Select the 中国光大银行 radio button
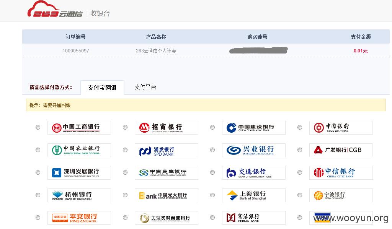This screenshot has width=392, height=229. (x=125, y=195)
